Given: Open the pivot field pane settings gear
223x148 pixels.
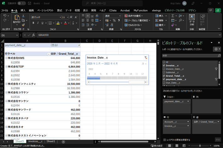Looking at the screenshot, I should point(216,49).
